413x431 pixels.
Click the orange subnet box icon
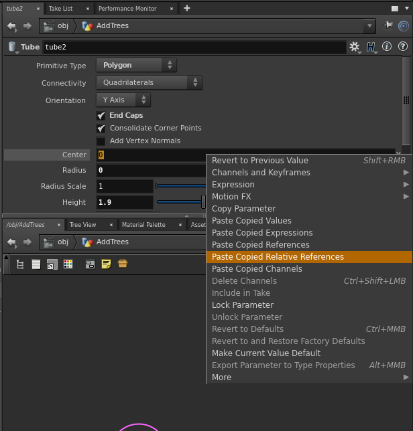tap(123, 264)
